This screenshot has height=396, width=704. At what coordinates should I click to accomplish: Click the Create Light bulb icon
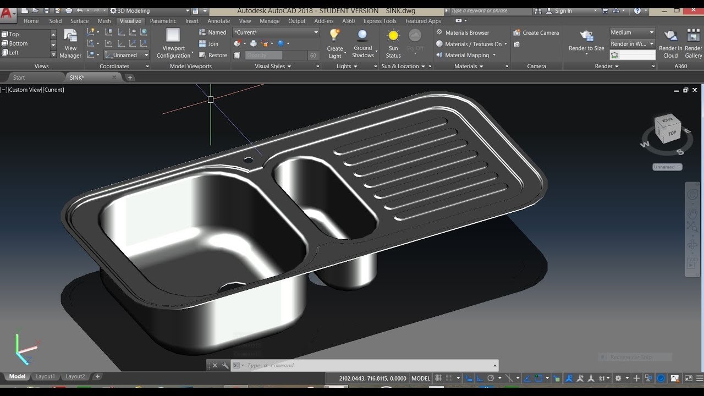(334, 35)
